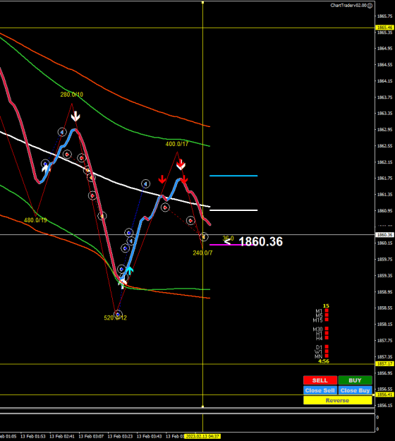Image resolution: width=395 pixels, height=441 pixels.
Task: Click the Close Buy button
Action: 355,390
